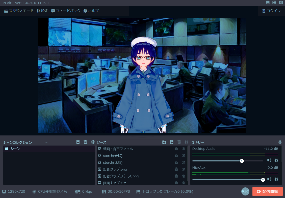Open the スタジオモード menu item
Viewport: 285px width, 198px height.
tap(19, 11)
